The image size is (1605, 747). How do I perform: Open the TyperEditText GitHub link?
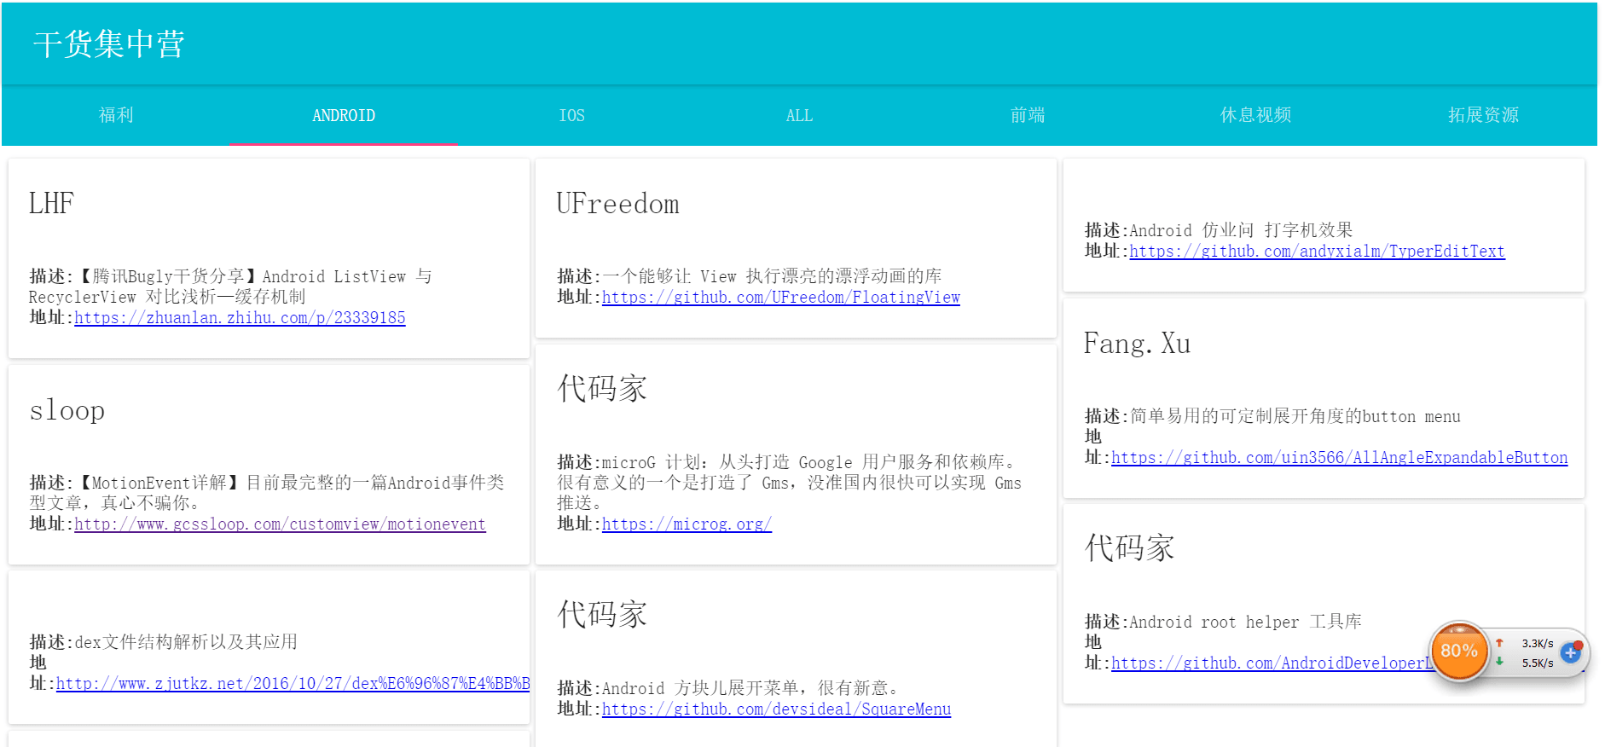pyautogui.click(x=1317, y=252)
